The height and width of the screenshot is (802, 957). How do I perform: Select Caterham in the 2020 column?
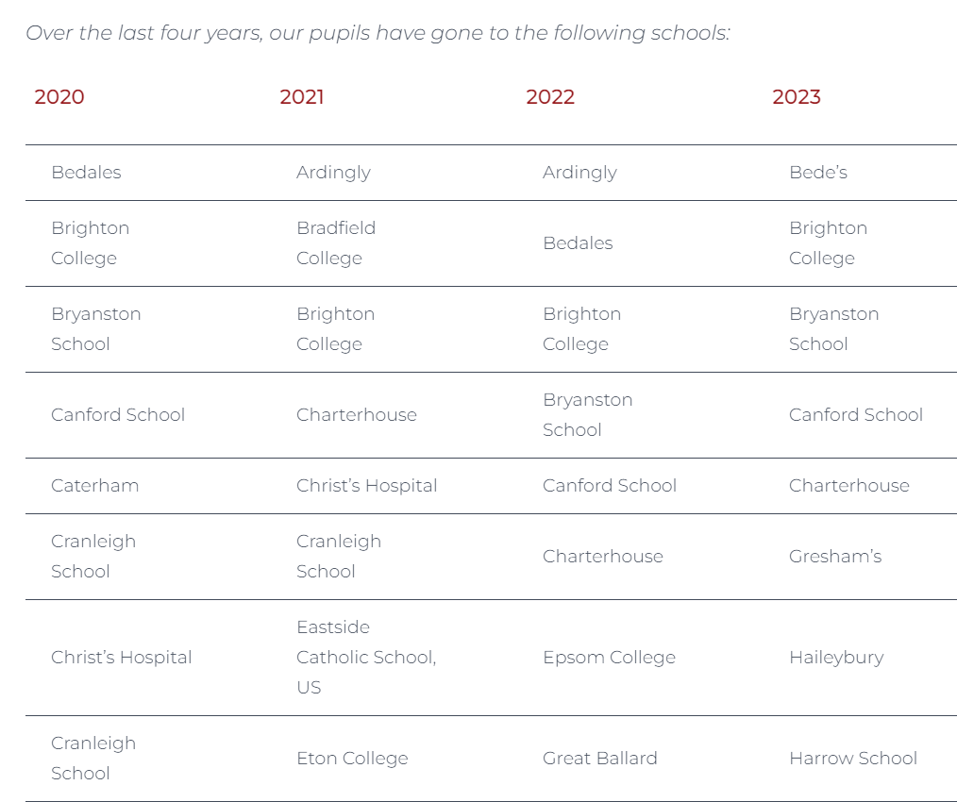point(94,485)
